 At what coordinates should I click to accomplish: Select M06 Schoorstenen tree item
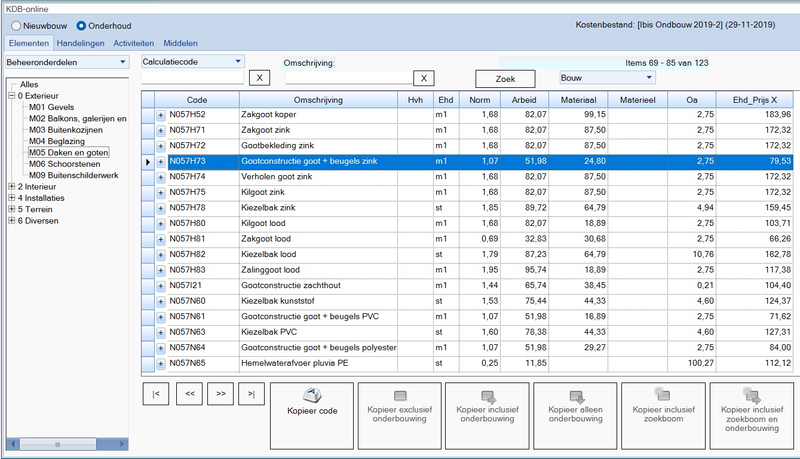pyautogui.click(x=65, y=164)
